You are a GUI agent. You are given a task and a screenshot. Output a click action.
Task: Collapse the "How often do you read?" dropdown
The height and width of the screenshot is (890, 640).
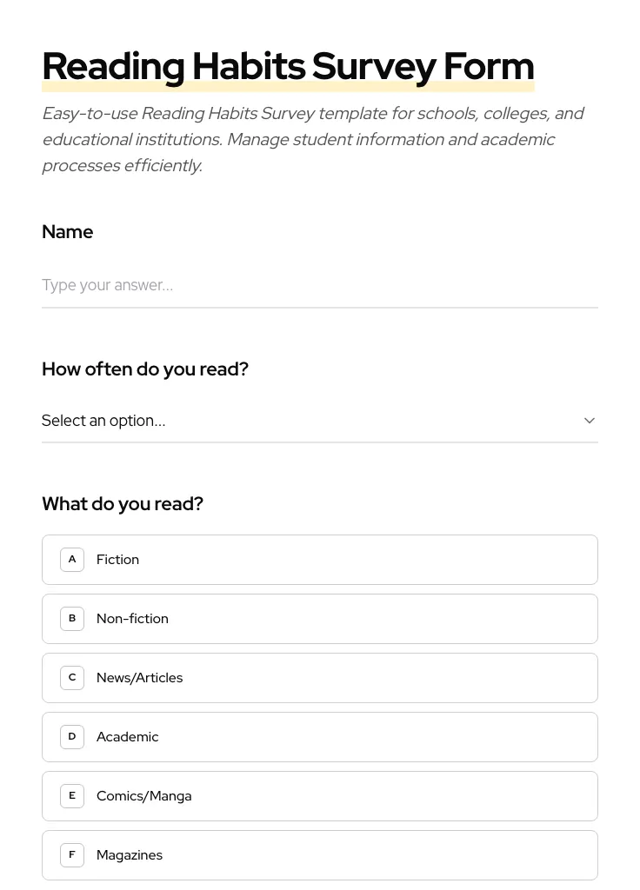coord(320,421)
